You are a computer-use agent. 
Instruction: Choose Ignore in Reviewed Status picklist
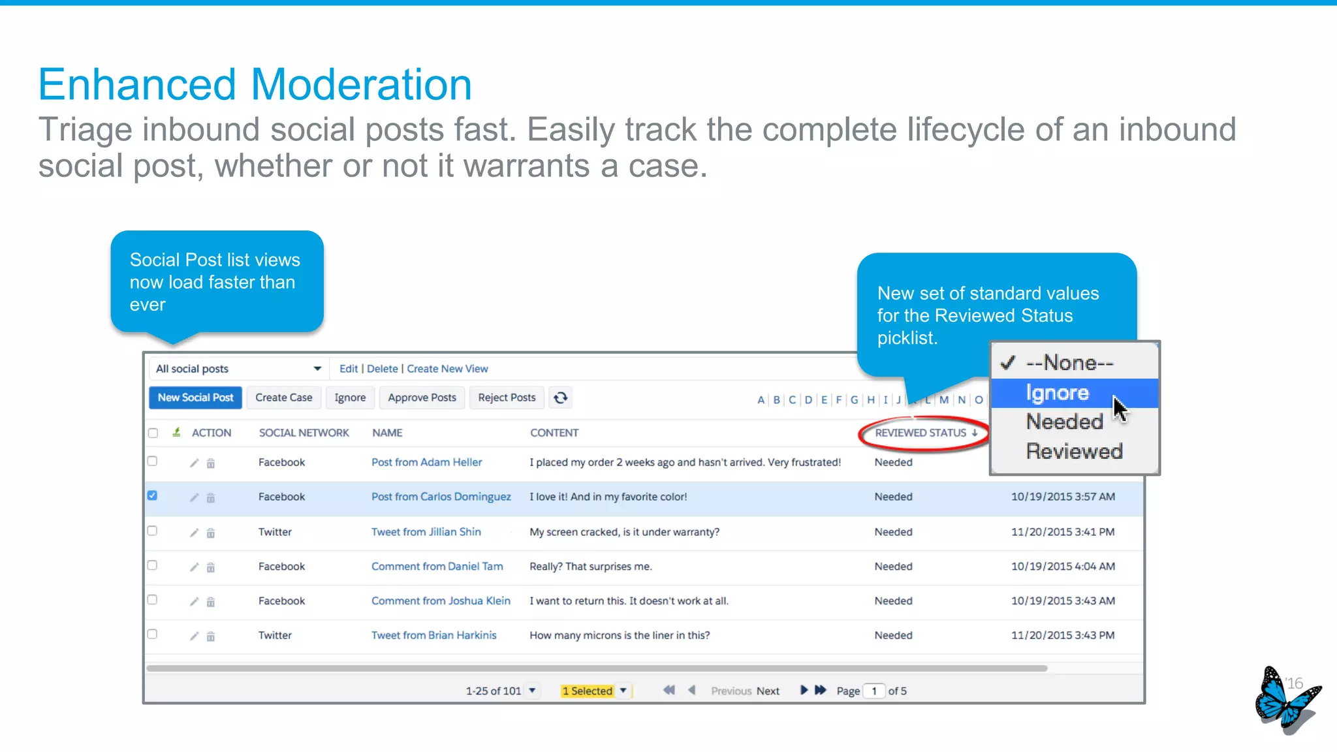point(1074,393)
